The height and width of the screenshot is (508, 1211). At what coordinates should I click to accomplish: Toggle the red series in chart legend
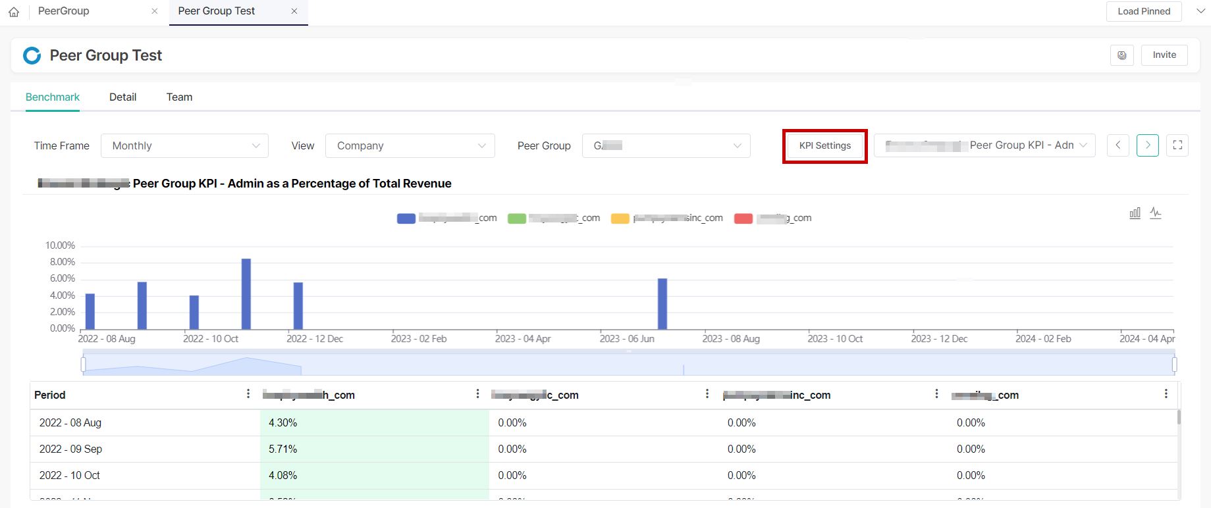(773, 218)
